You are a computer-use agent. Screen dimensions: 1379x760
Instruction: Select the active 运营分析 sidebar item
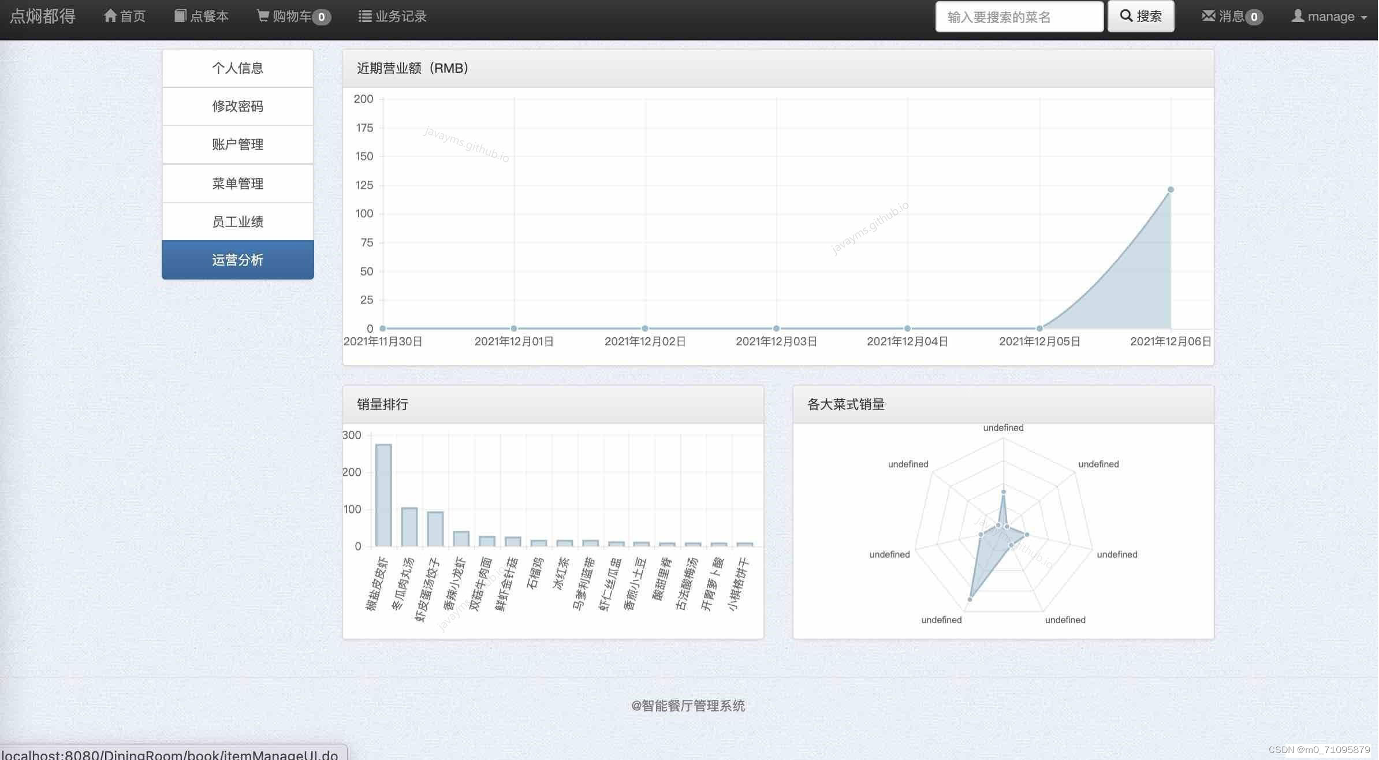[x=237, y=260]
